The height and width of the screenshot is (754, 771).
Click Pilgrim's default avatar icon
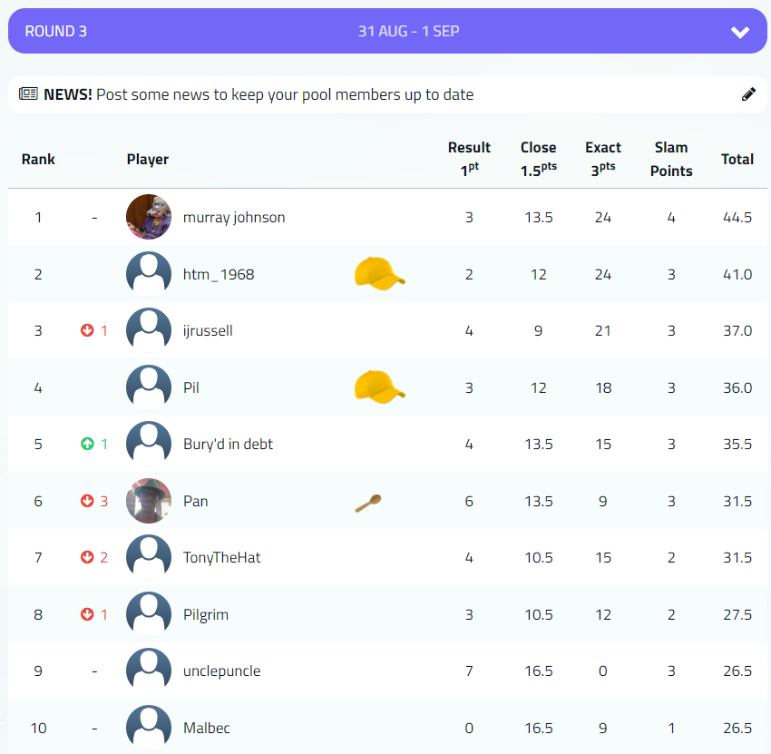coord(149,614)
